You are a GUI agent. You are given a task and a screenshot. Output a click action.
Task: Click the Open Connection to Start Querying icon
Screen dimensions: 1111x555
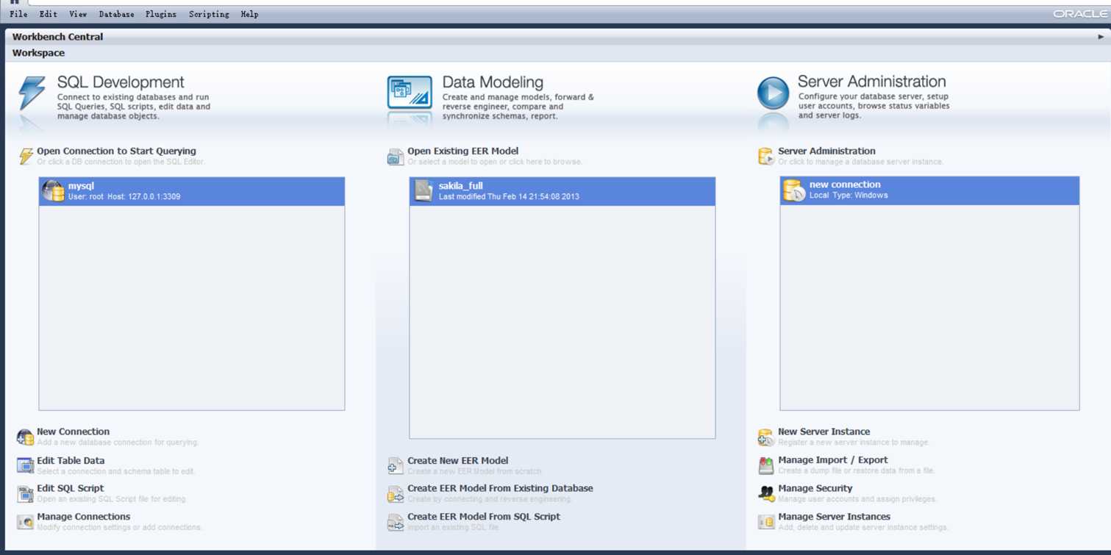pyautogui.click(x=26, y=156)
